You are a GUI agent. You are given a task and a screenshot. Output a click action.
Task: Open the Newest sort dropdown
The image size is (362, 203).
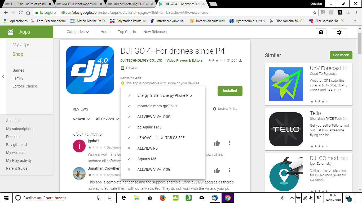tap(81, 119)
